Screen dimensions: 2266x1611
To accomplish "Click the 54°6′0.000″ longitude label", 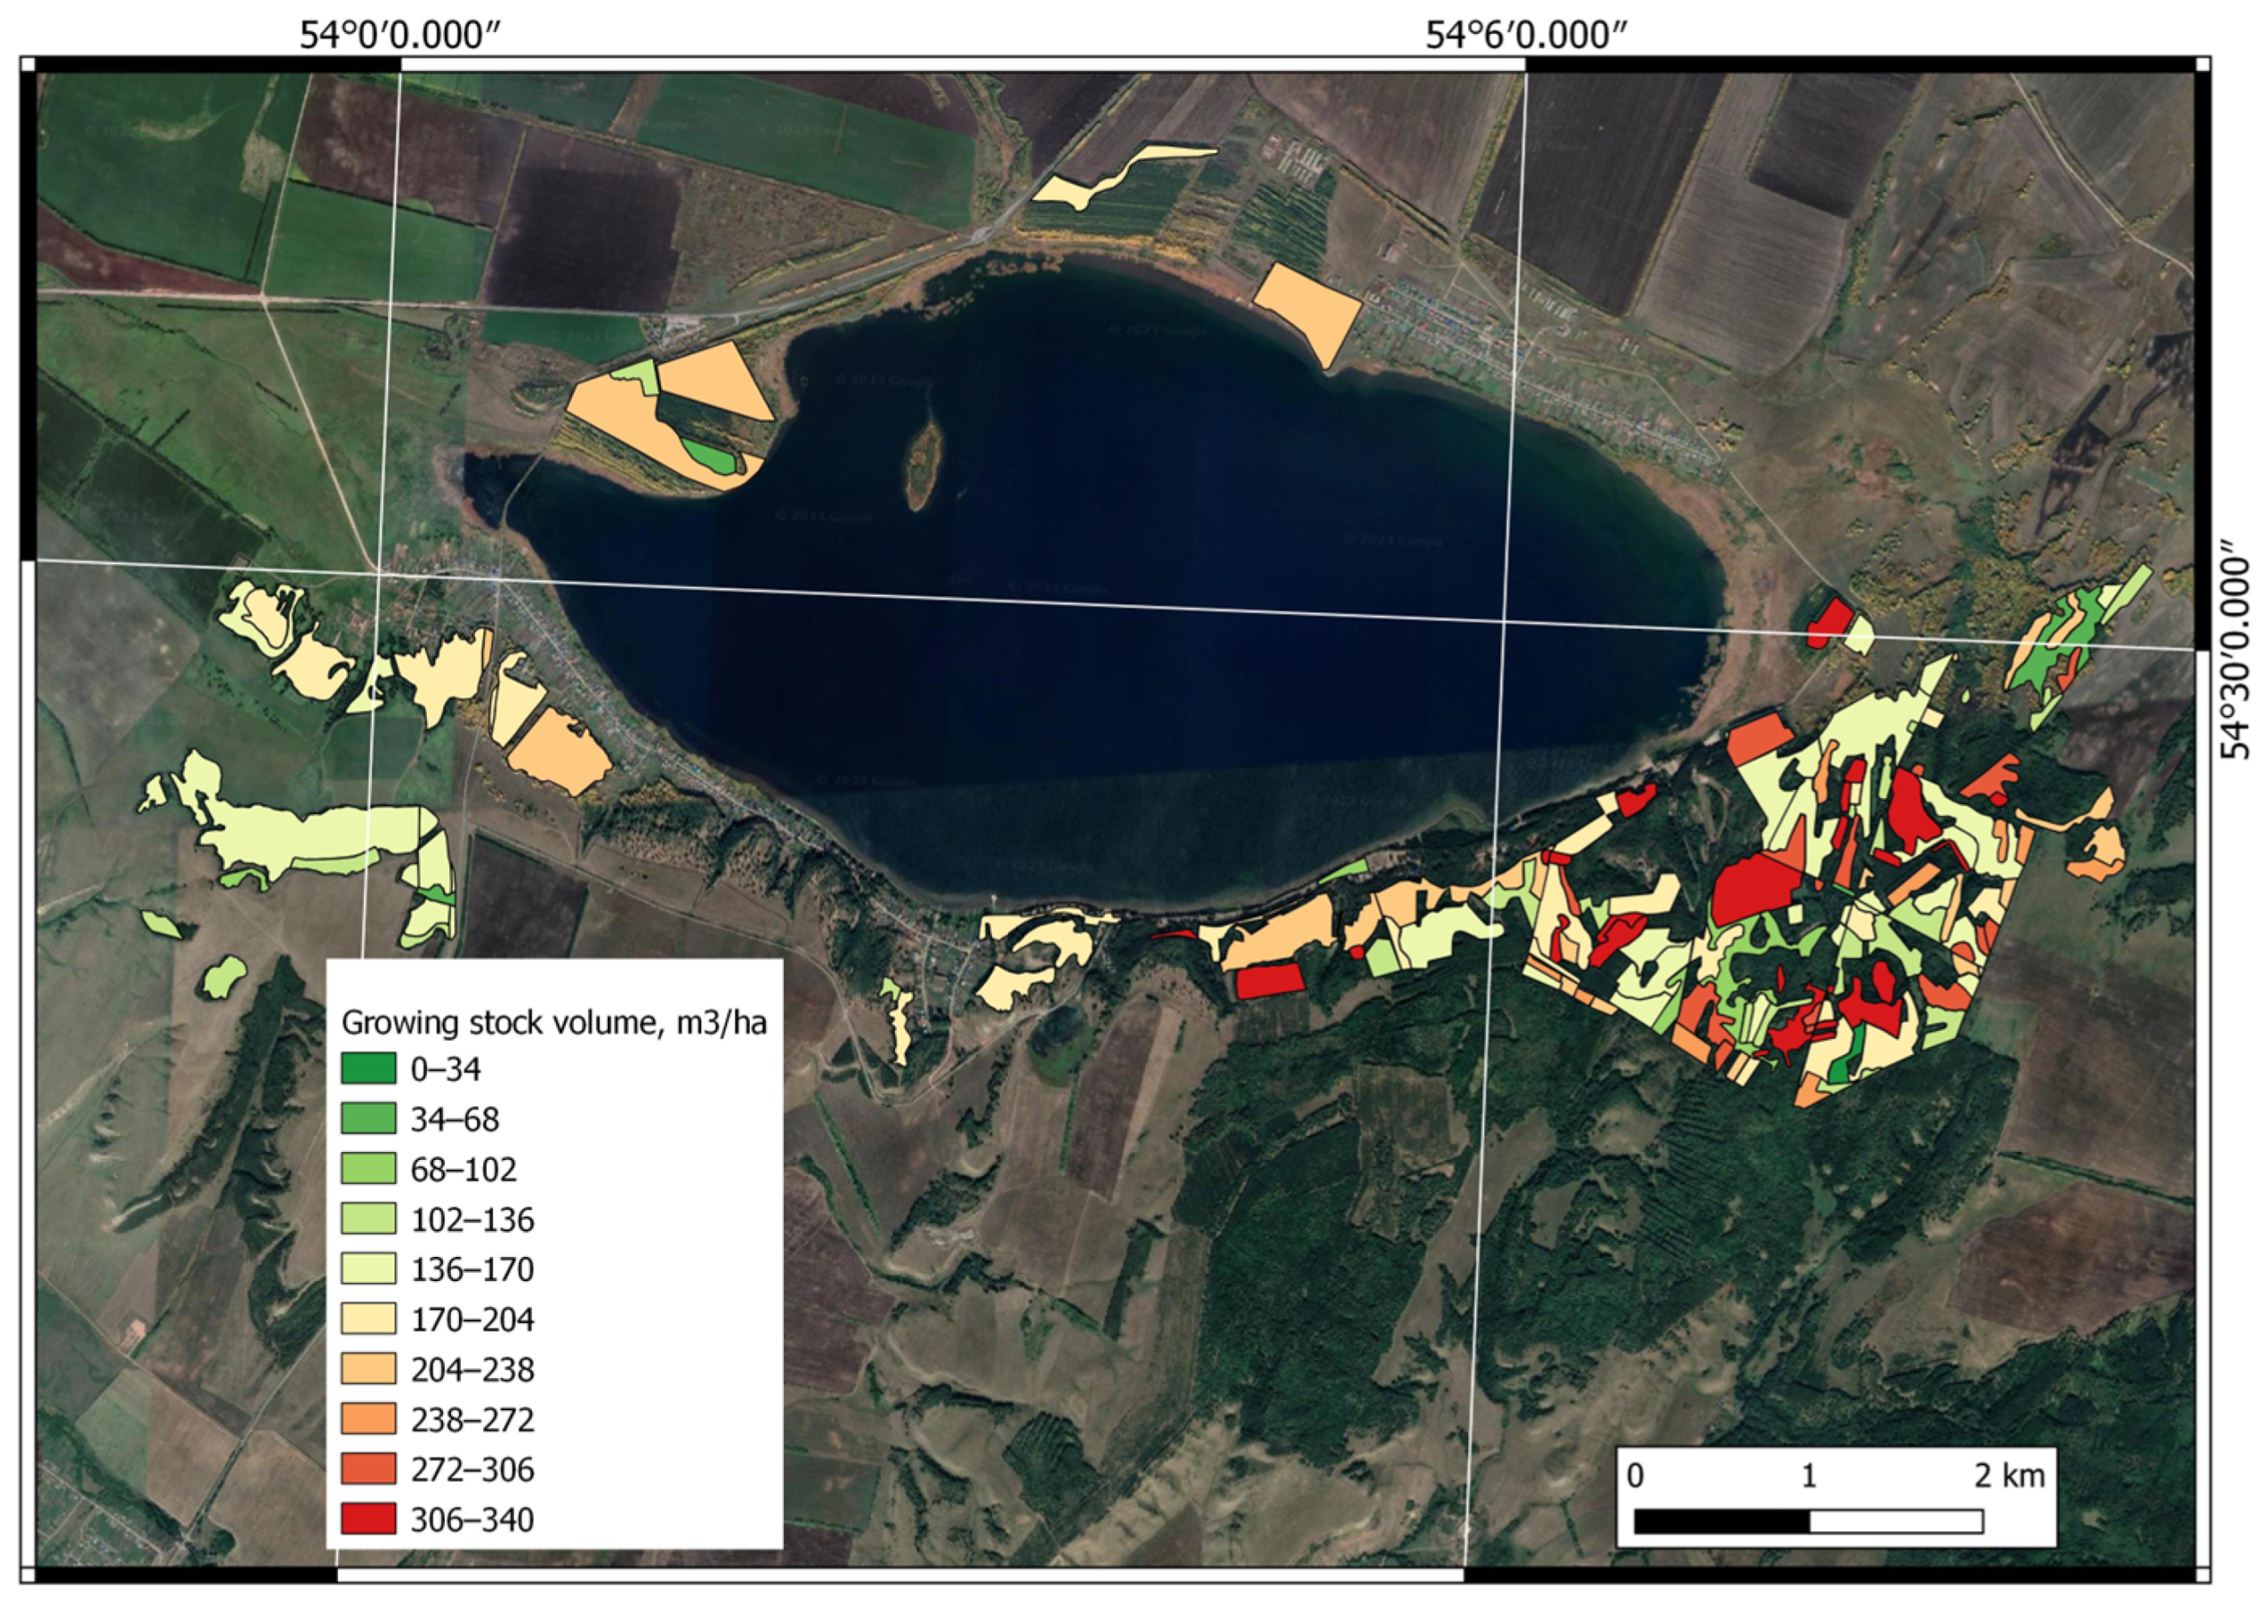I will [1526, 36].
